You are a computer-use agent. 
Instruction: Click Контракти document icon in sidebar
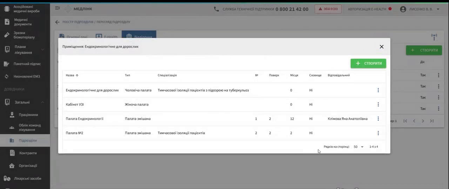(12, 153)
